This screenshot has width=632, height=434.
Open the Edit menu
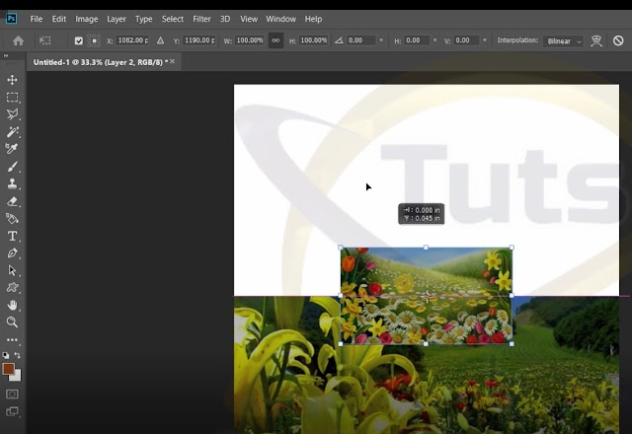click(x=59, y=19)
